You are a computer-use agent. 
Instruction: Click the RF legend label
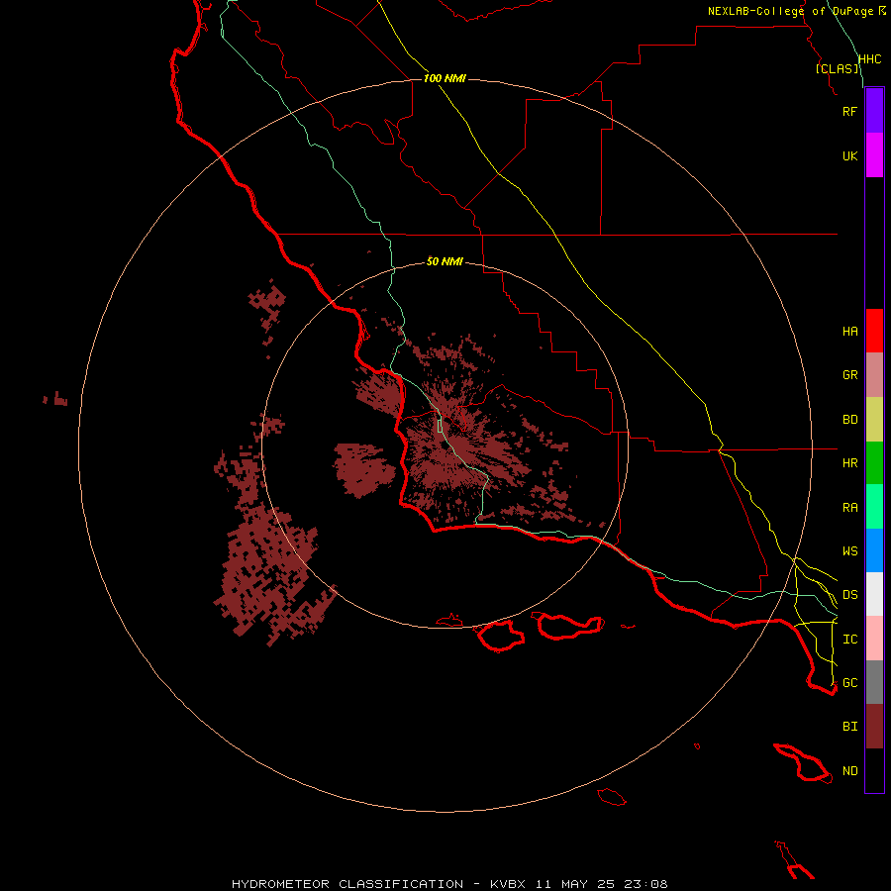pos(849,111)
